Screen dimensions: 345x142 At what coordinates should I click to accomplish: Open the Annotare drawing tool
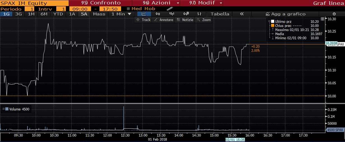coord(163,20)
